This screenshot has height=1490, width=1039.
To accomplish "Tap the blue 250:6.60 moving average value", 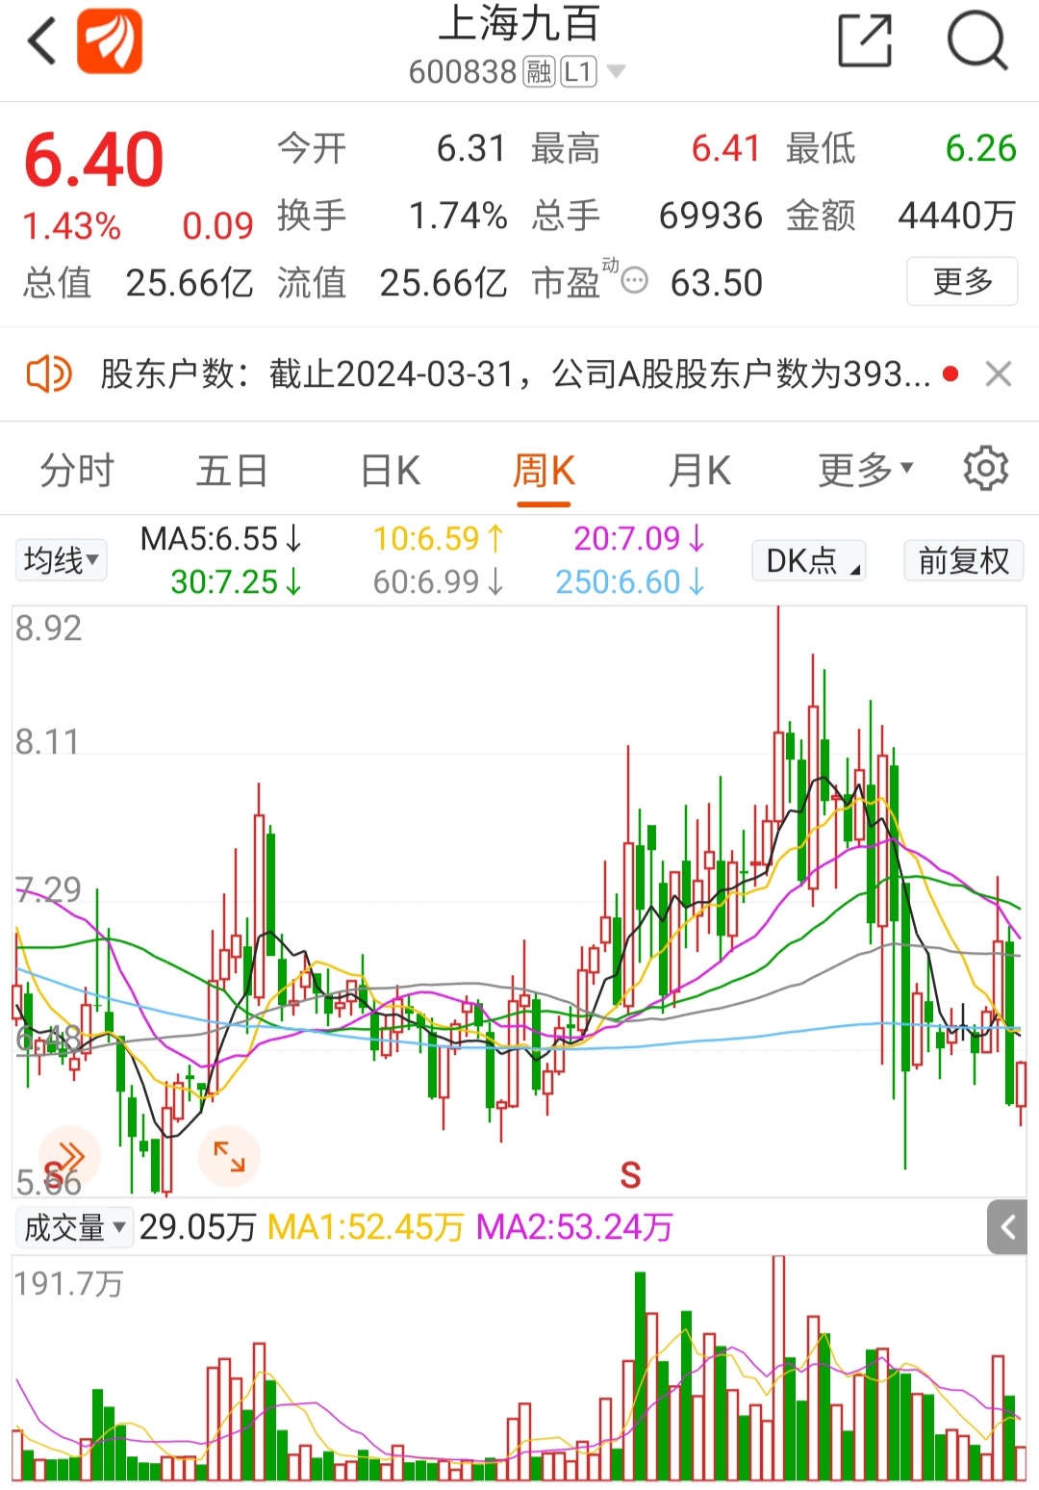I will click(630, 581).
